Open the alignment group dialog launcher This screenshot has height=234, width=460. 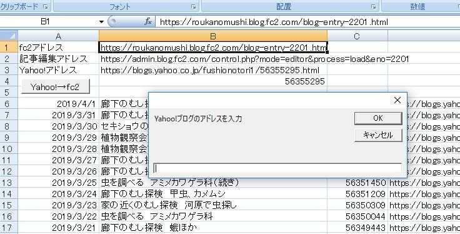point(373,6)
